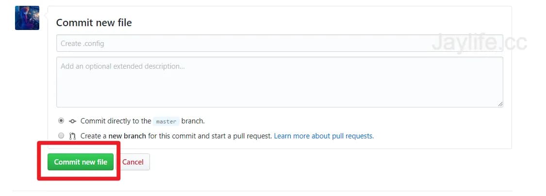This screenshot has height=196, width=546.
Task: Click the 'for this commit and start a pull request' label
Action: (x=210, y=136)
